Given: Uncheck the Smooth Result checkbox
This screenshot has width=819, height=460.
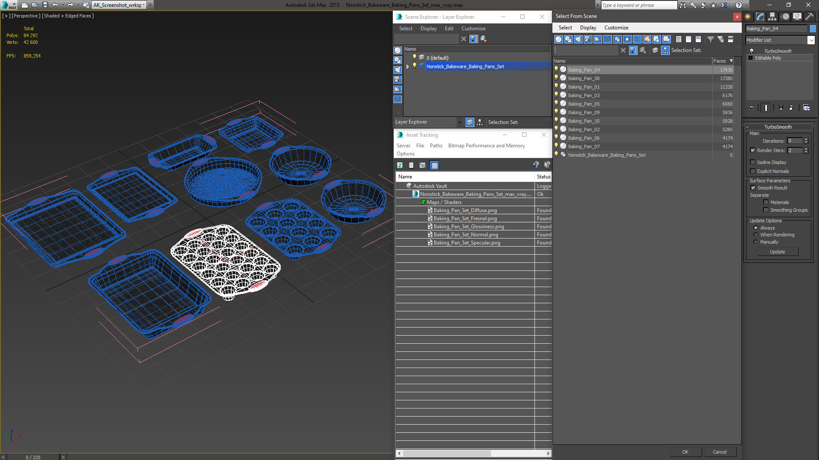Looking at the screenshot, I should pos(753,188).
